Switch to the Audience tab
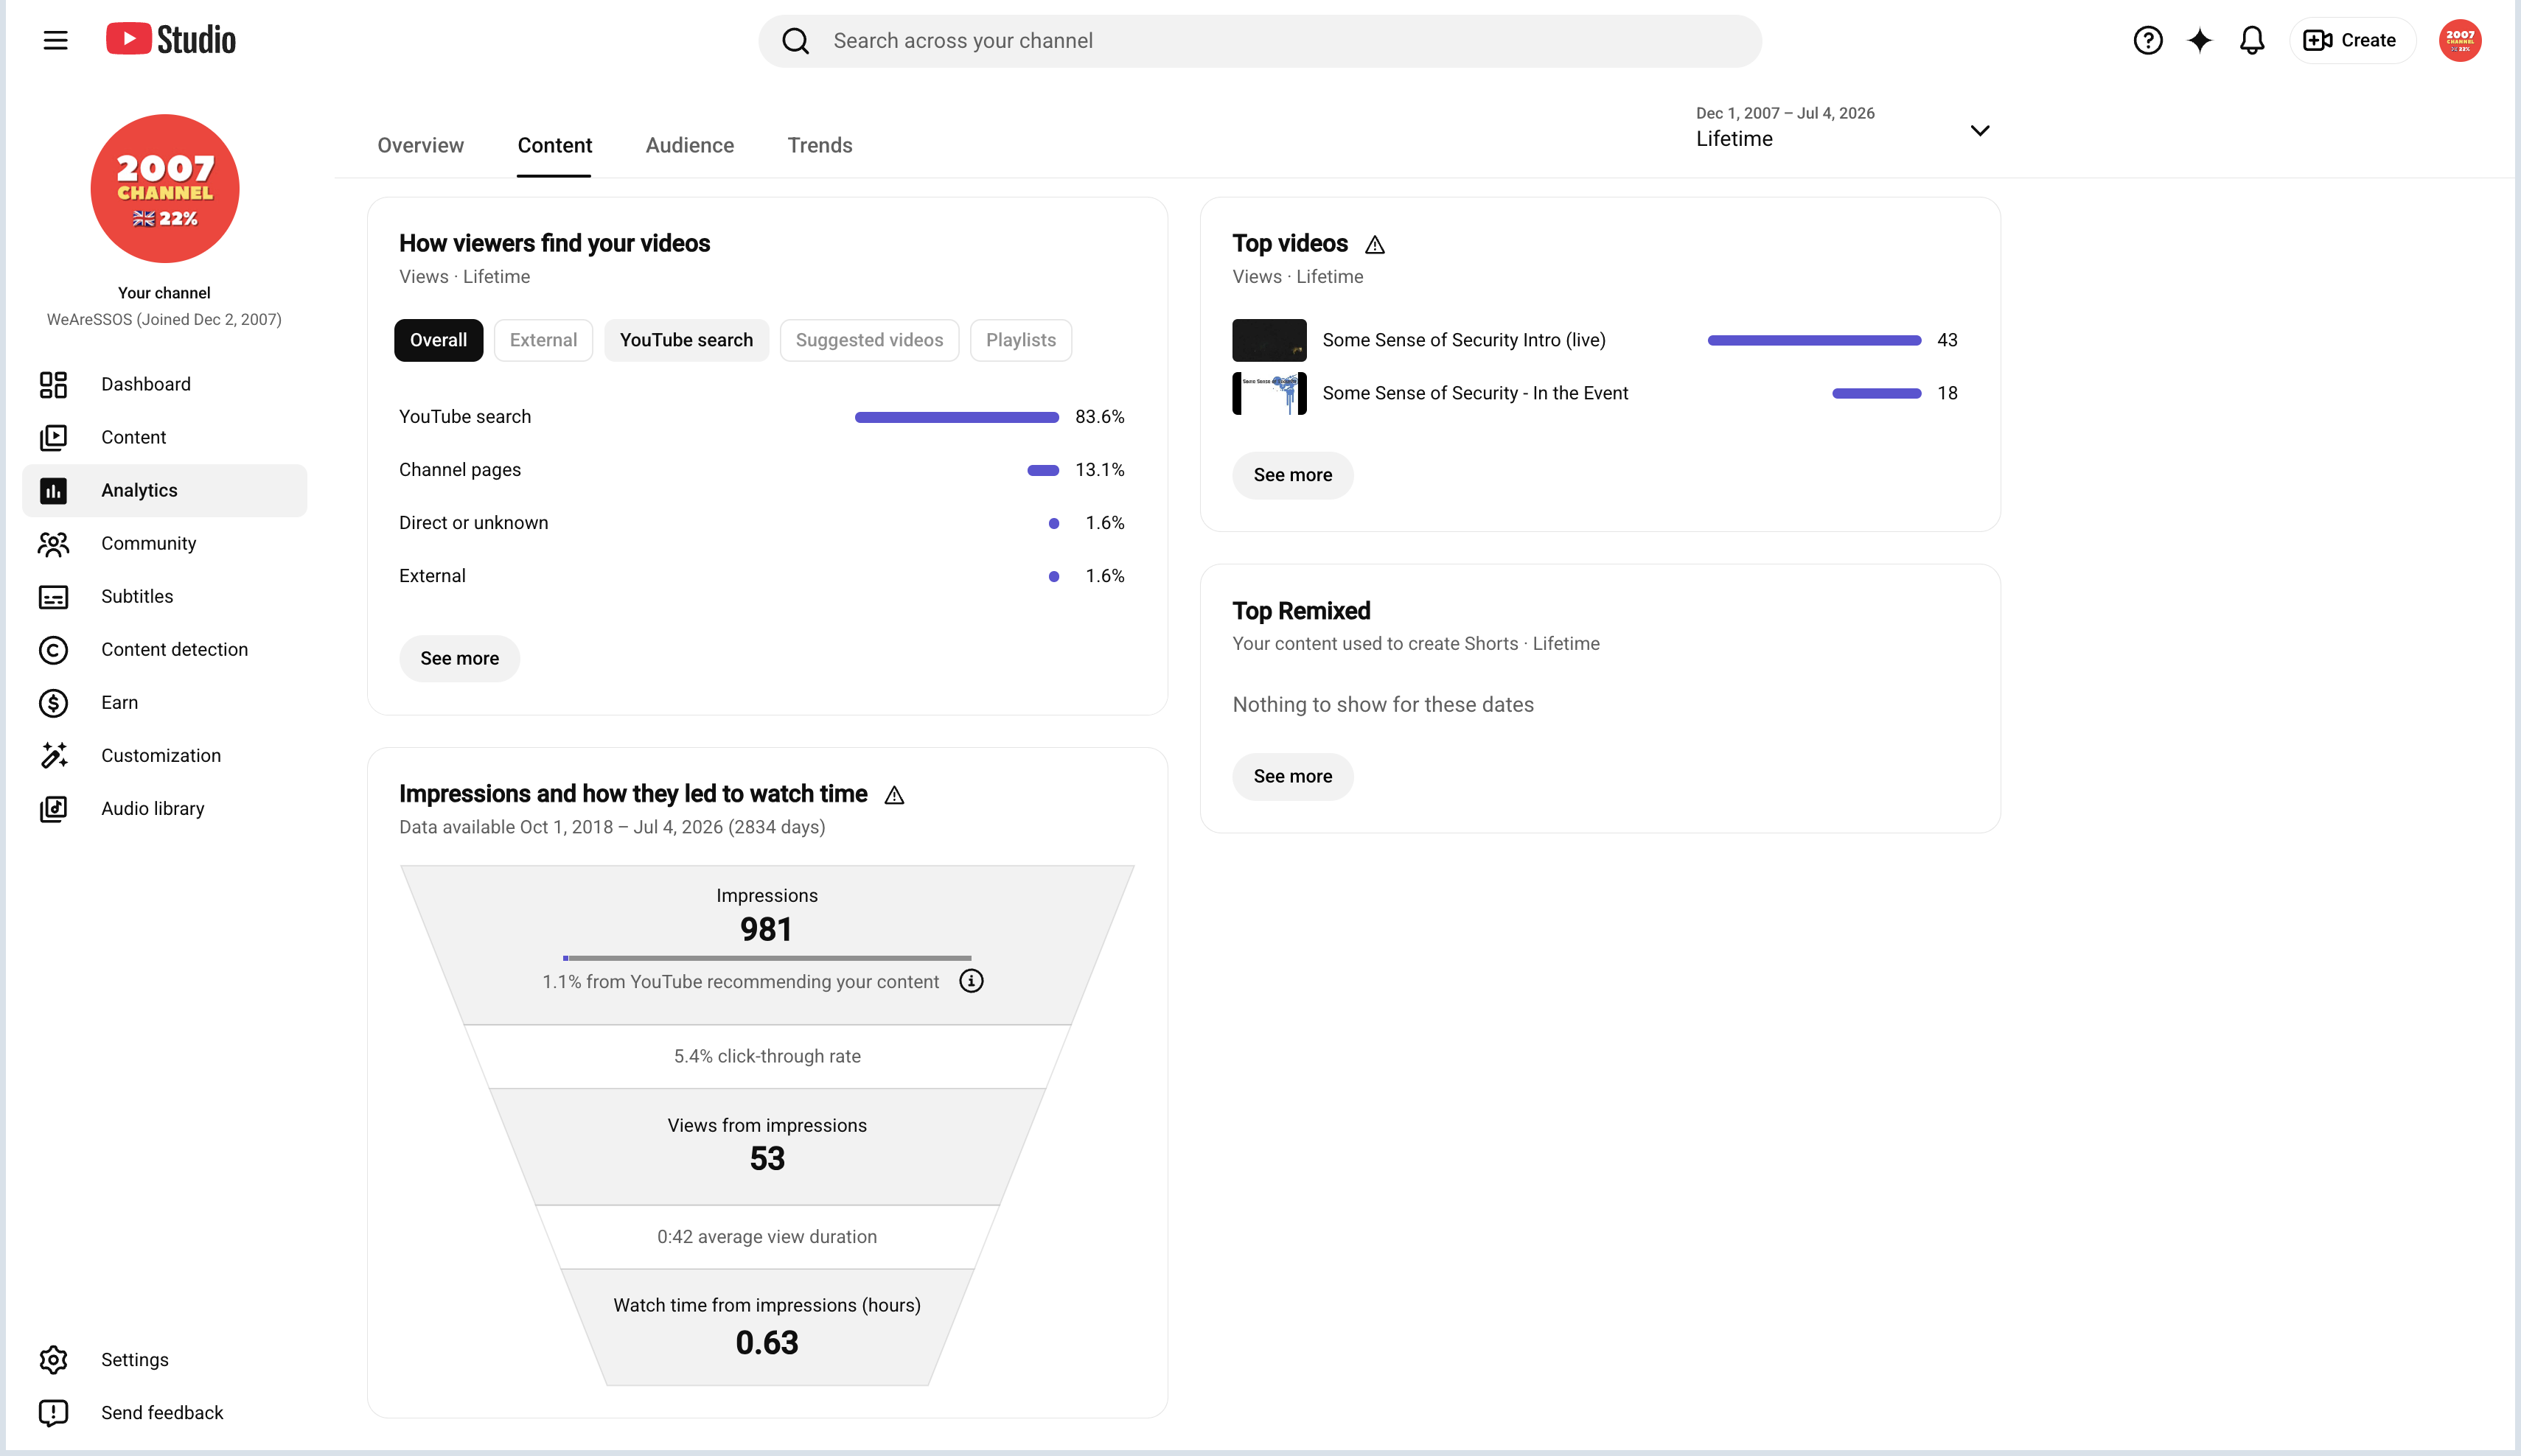This screenshot has height=1456, width=2521. [x=689, y=145]
